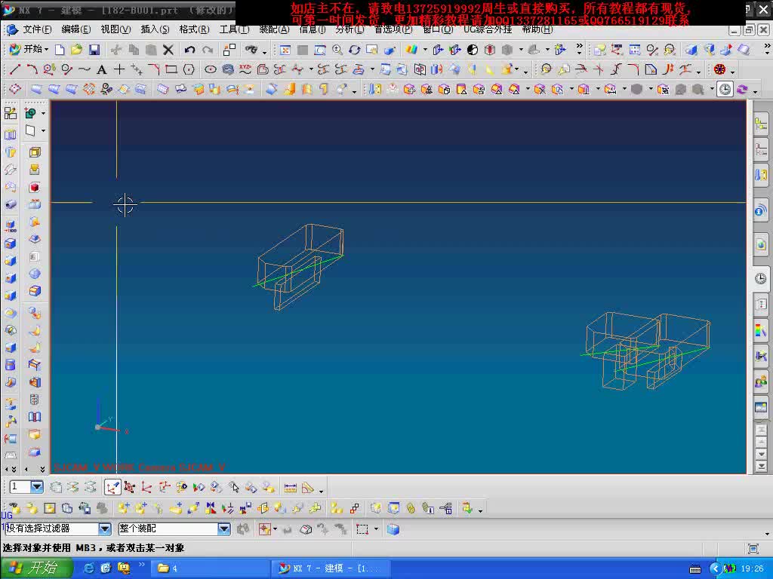
Task: Click the Windows 开始 Start button
Action: click(x=35, y=568)
